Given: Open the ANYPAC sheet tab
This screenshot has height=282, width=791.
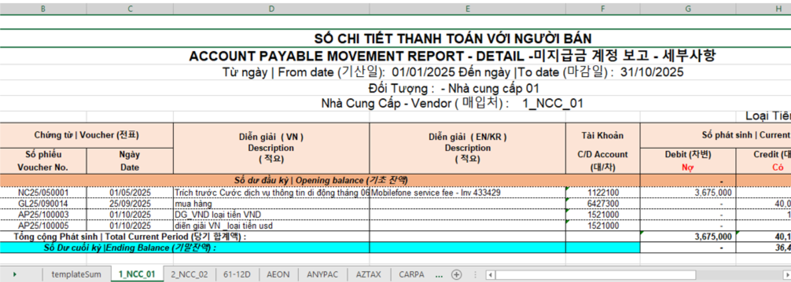Looking at the screenshot, I should [323, 275].
